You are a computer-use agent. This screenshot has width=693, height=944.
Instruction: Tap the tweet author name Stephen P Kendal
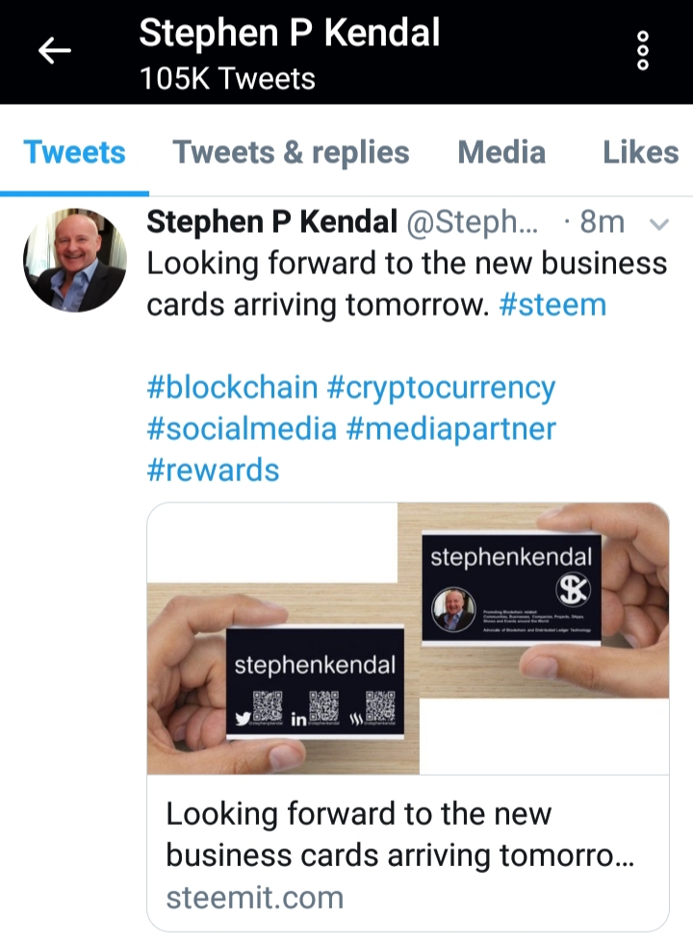[x=271, y=223]
